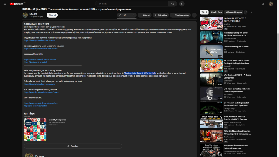
Task: Click Jedi Brooks channel name
Action: point(228,81)
